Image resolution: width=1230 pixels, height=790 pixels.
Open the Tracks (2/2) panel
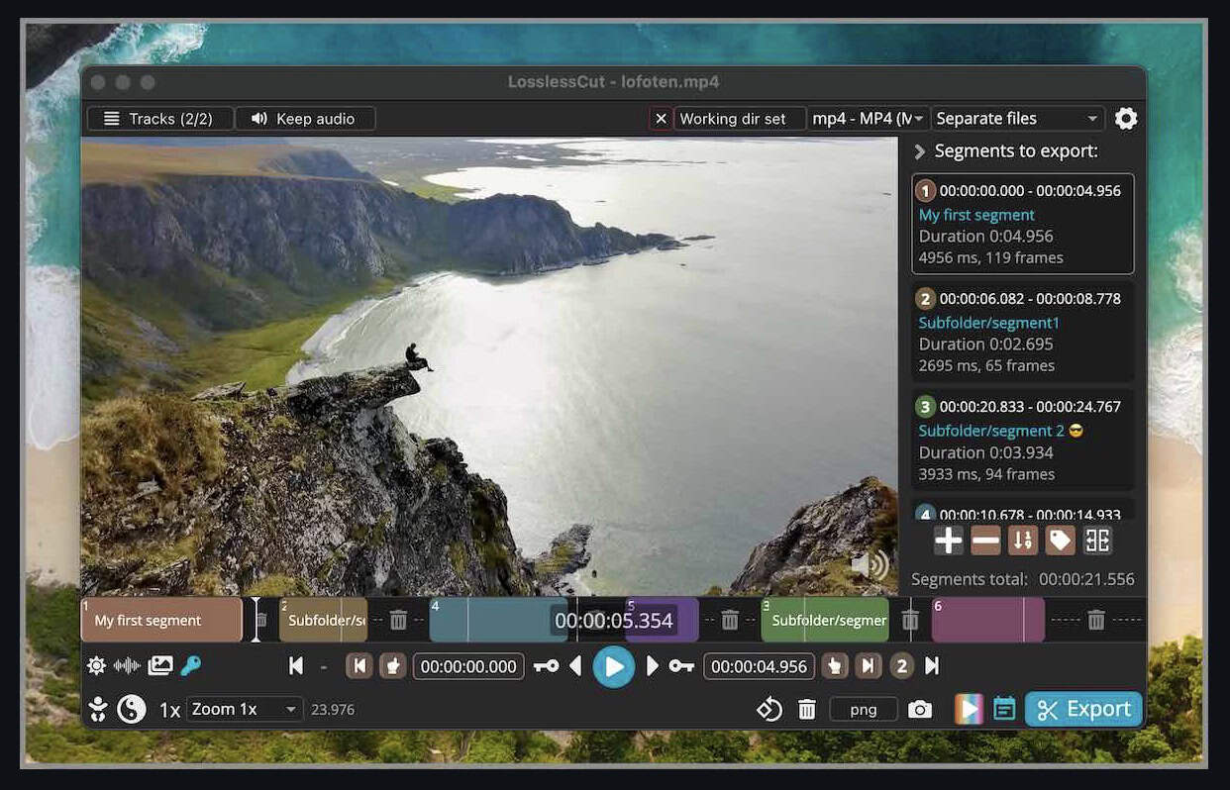point(159,119)
